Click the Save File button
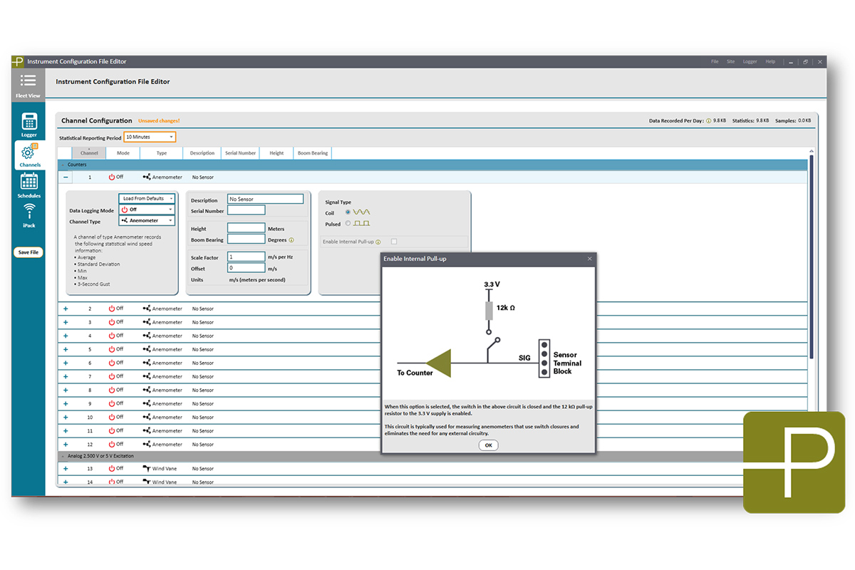 [28, 252]
